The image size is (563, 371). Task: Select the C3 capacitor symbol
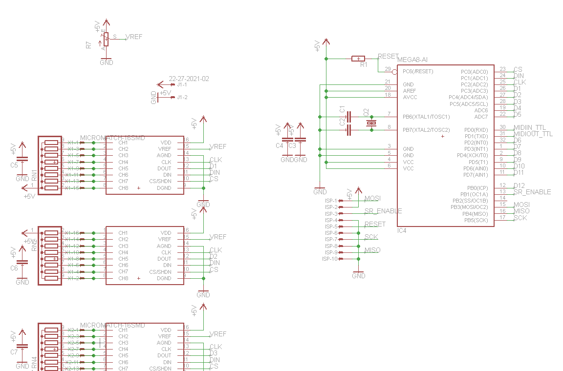pos(300,140)
